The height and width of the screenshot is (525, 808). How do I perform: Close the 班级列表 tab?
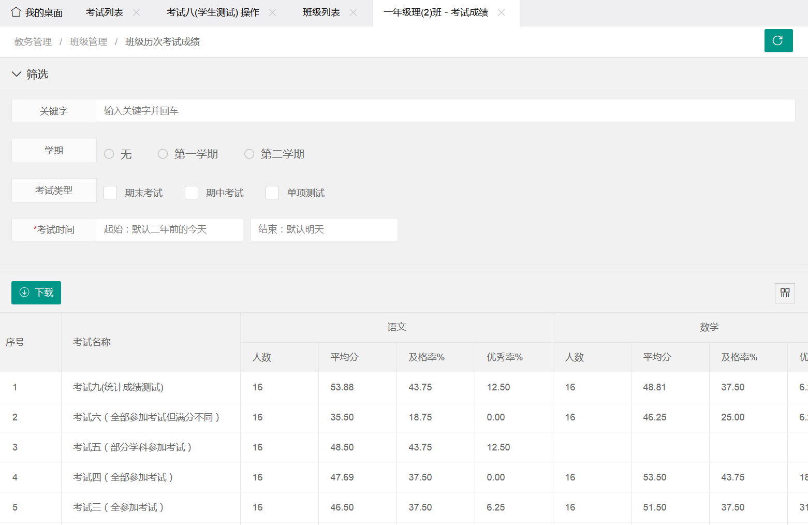pyautogui.click(x=354, y=12)
